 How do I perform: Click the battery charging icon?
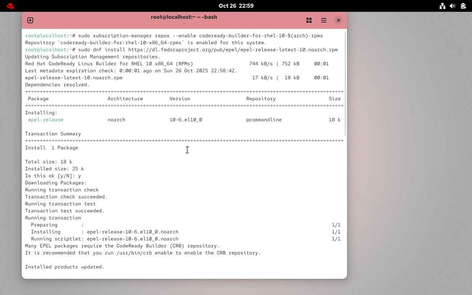[462, 6]
